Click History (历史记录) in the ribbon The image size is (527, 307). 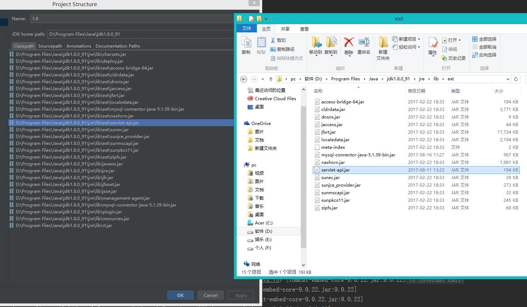click(454, 58)
